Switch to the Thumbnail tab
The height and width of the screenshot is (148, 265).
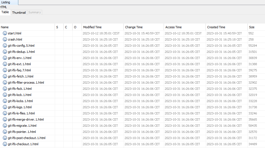(19, 13)
